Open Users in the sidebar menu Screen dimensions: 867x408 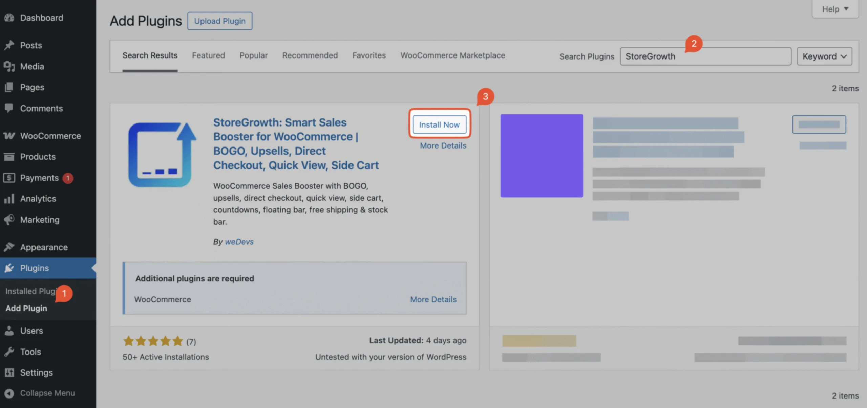[31, 331]
